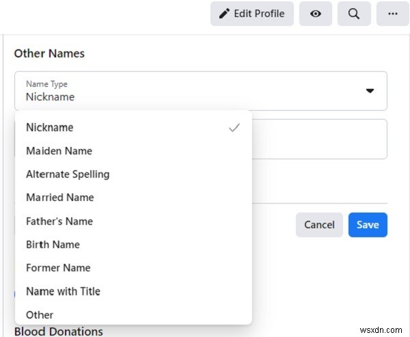Select Other name type
This screenshot has width=410, height=337.
tap(40, 314)
